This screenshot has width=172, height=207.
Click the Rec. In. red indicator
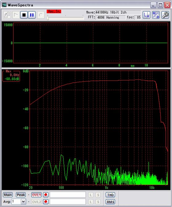coord(54,11)
